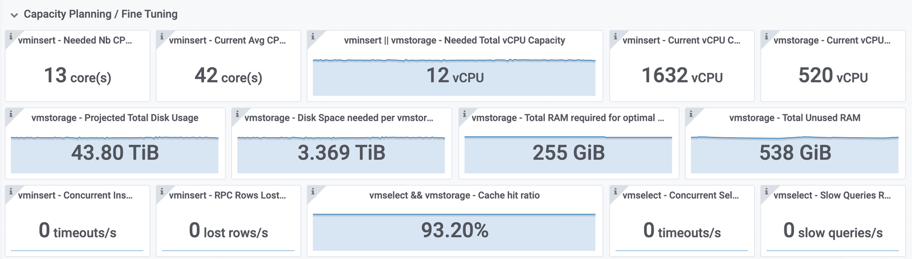Click info icon on Needed Total vCPU Capacity panel

pos(312,36)
